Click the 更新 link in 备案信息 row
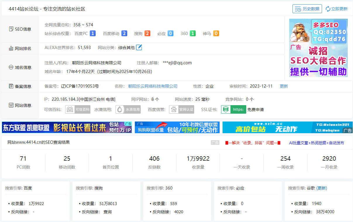 coord(284,86)
